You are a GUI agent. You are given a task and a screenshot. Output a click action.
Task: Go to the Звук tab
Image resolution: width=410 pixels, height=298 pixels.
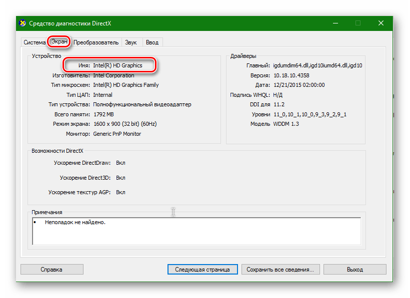click(x=131, y=42)
